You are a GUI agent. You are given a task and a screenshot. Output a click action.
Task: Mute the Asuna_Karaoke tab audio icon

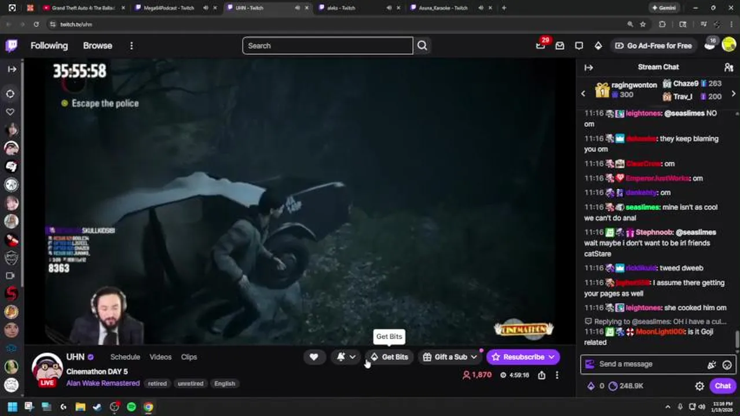(x=481, y=8)
